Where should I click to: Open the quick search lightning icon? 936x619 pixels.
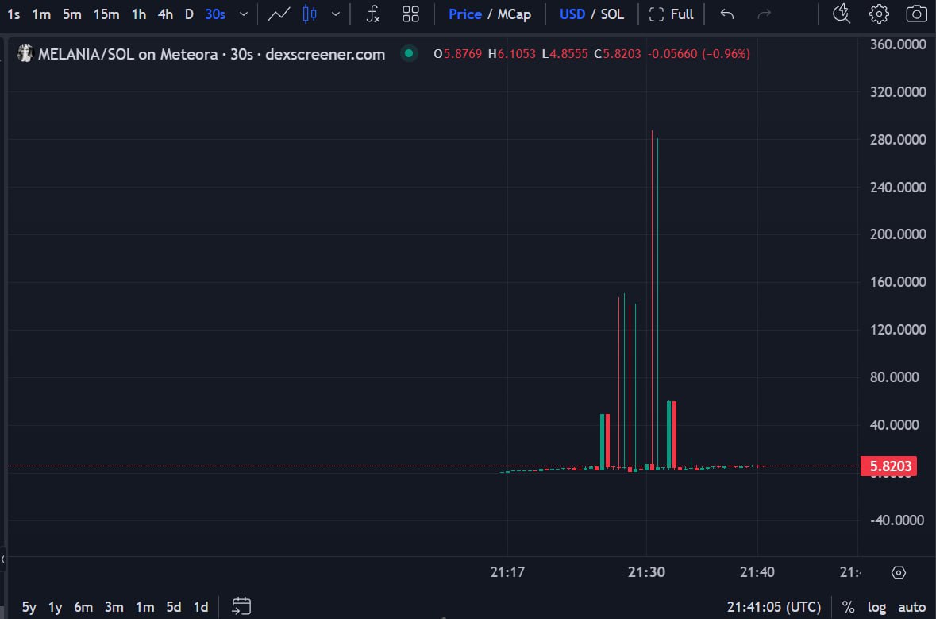(842, 14)
